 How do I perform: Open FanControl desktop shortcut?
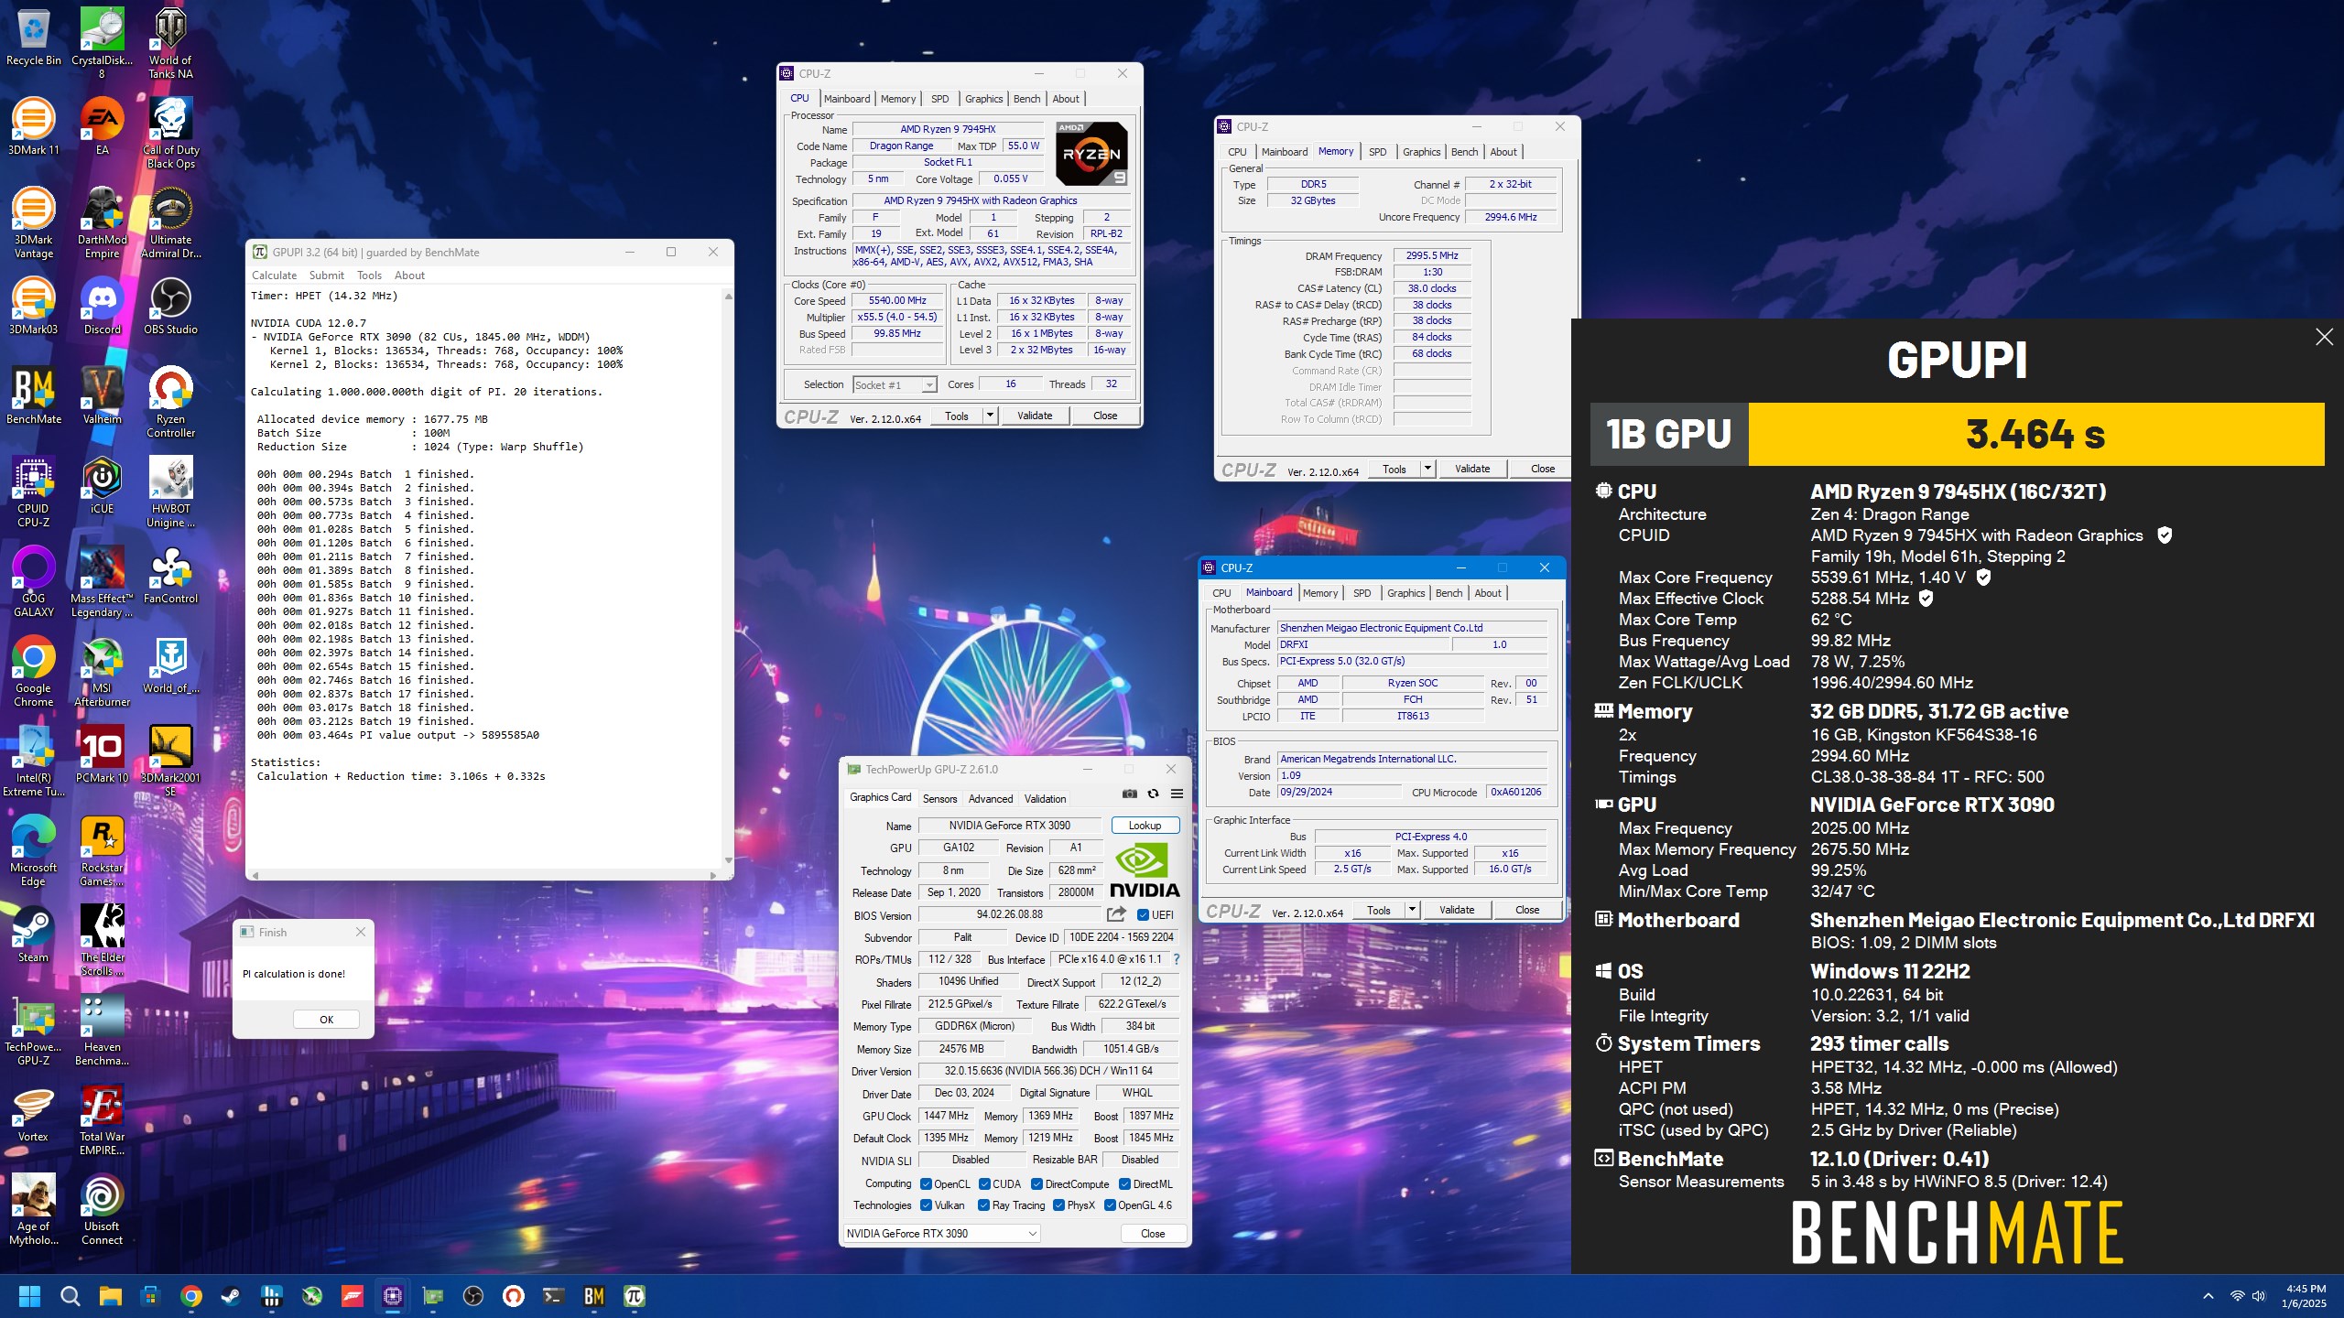click(170, 576)
